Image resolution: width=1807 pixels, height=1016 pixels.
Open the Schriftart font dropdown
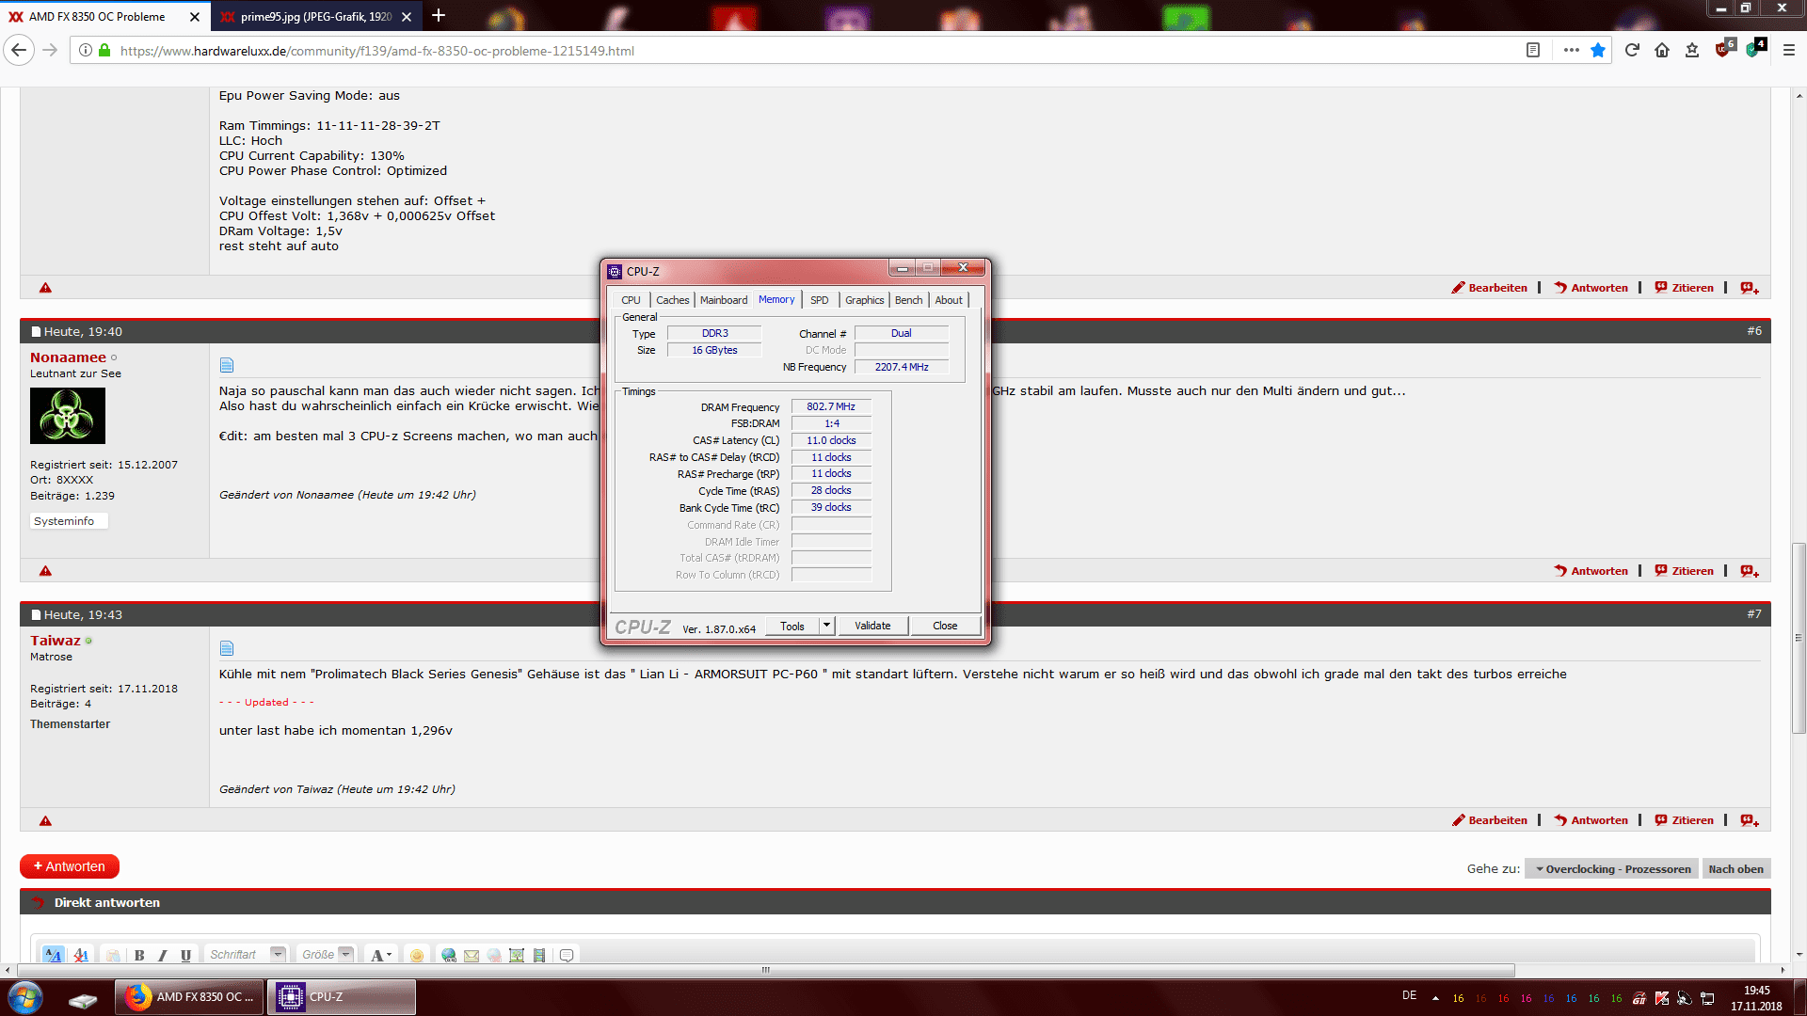click(x=278, y=954)
